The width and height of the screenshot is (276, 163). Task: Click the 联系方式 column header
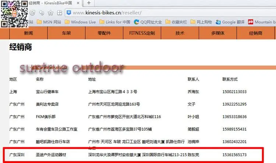(230, 79)
